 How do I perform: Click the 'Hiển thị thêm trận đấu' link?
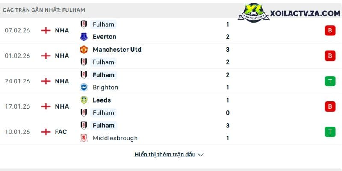[x=165, y=155]
